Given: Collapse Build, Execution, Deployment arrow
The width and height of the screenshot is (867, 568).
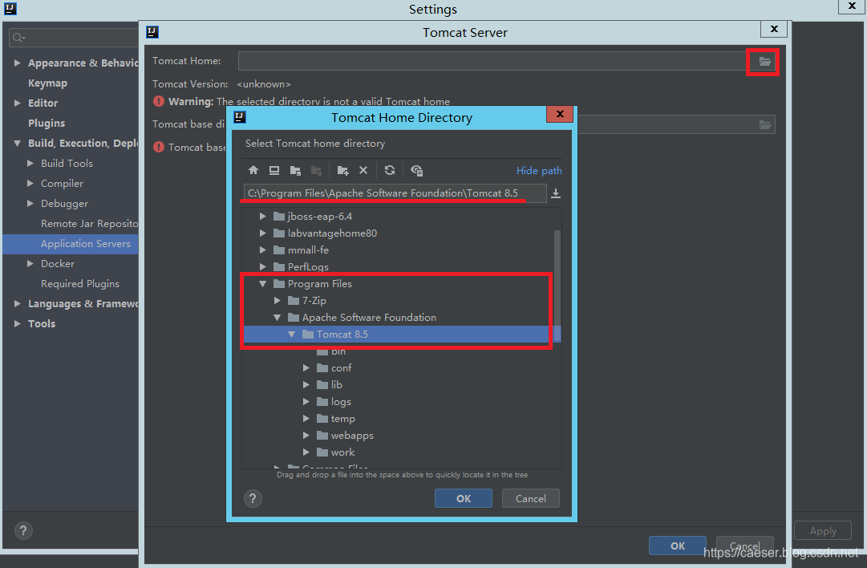Looking at the screenshot, I should coord(17,144).
